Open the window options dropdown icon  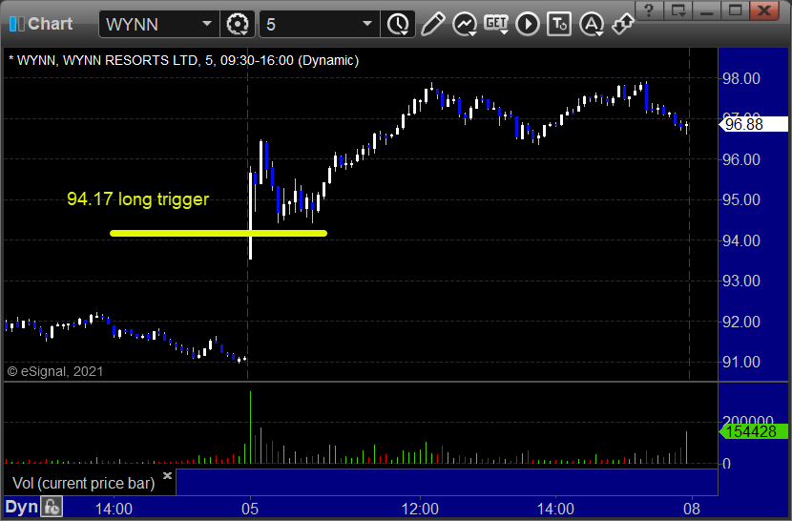[677, 10]
